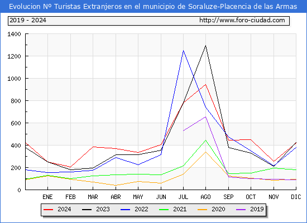
Task: Click the 0 y-axis value
Action: (19, 190)
